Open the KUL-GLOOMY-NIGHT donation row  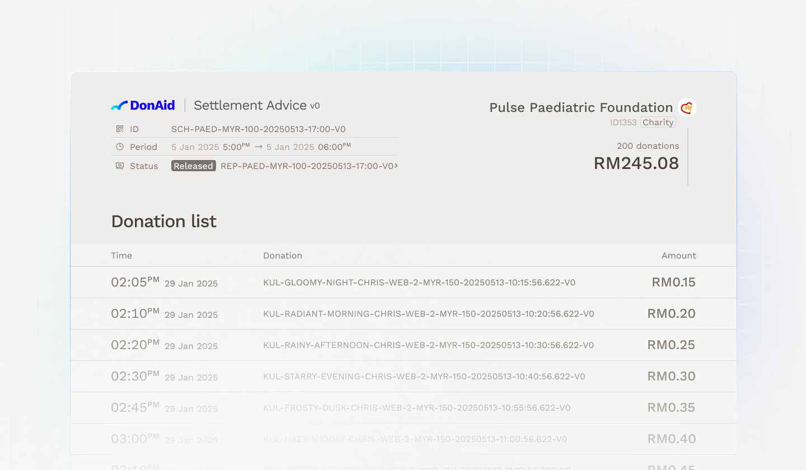(x=419, y=283)
